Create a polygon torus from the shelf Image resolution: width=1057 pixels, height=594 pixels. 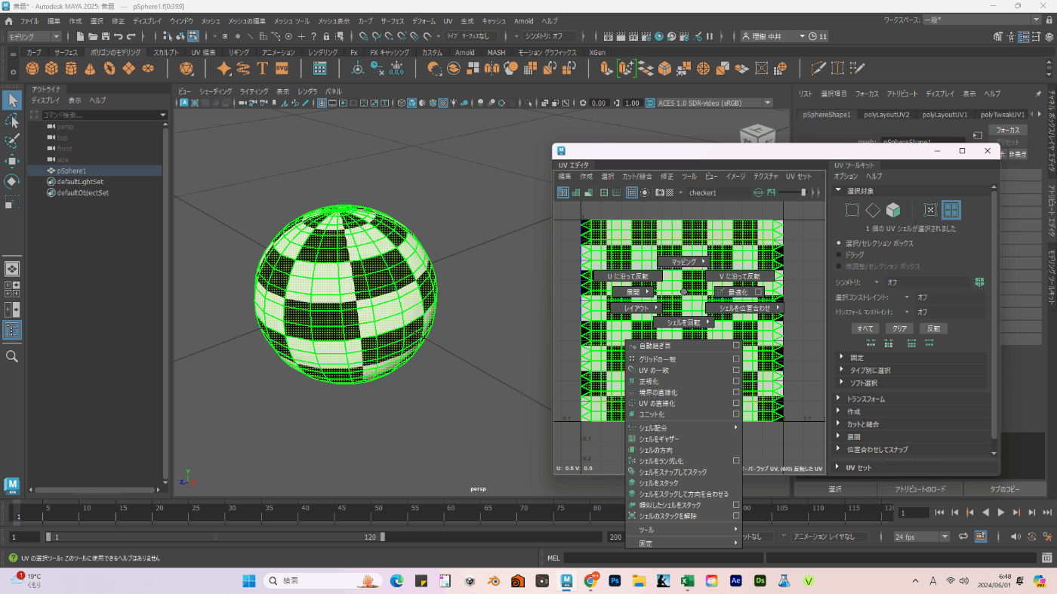click(109, 69)
